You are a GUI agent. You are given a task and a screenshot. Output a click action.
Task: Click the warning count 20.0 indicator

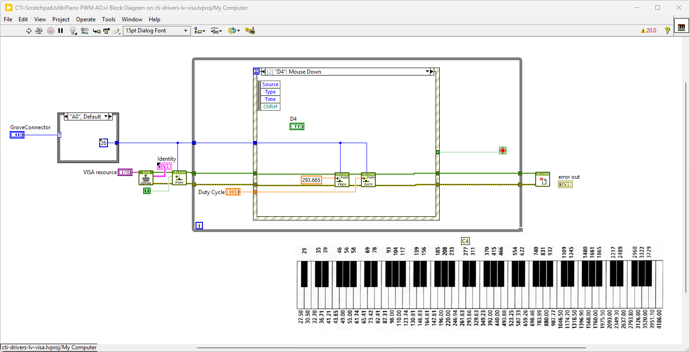click(648, 31)
